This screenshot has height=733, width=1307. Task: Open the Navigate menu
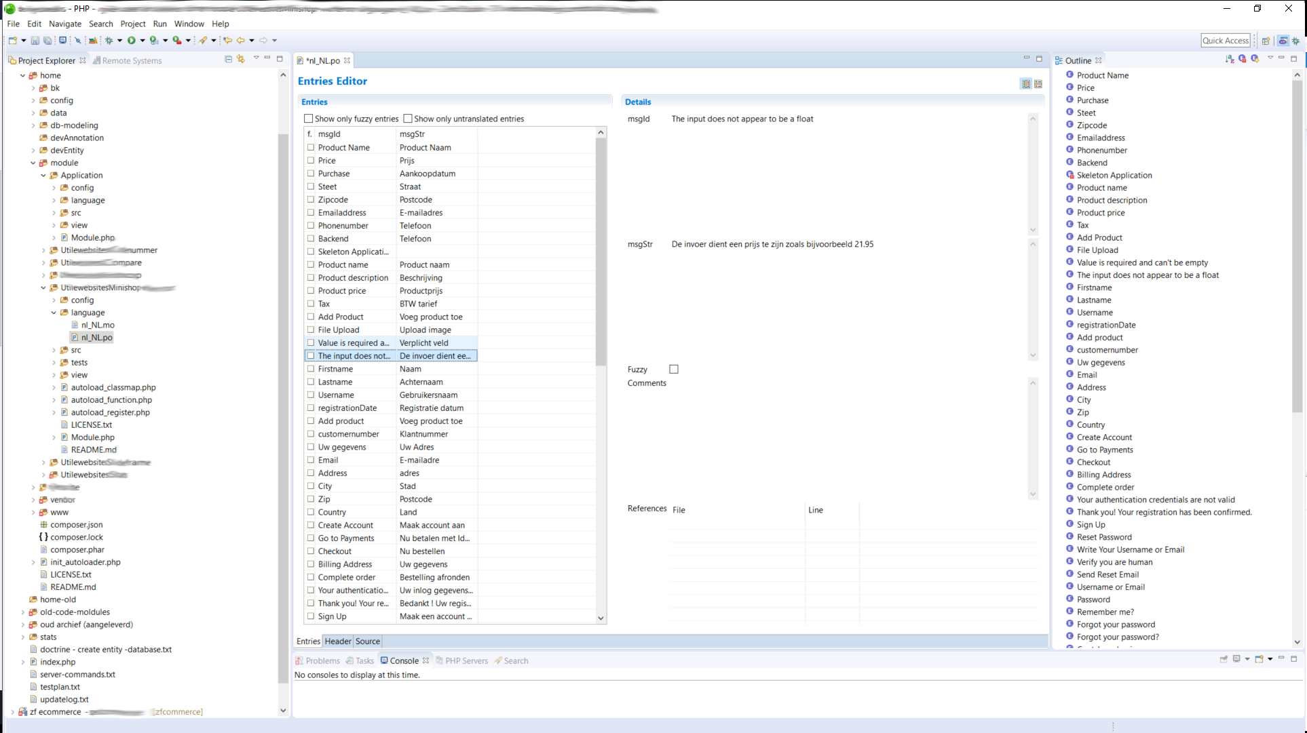click(x=64, y=24)
